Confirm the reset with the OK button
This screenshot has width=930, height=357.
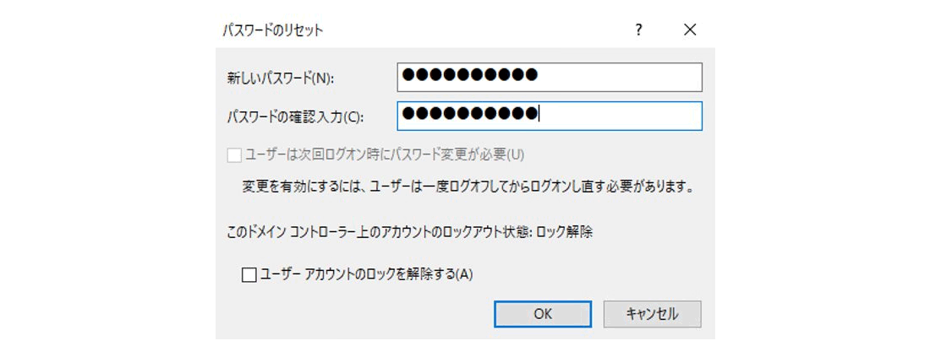[543, 314]
